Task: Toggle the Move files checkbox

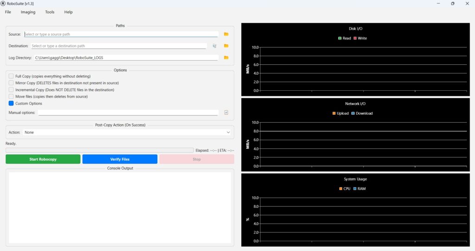Action: 11,96
